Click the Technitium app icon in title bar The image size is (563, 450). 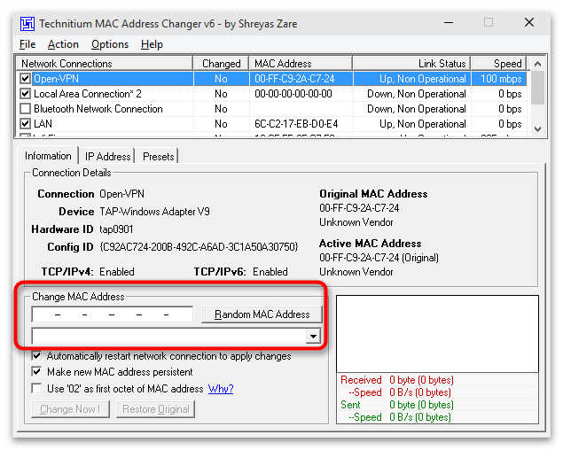(27, 24)
